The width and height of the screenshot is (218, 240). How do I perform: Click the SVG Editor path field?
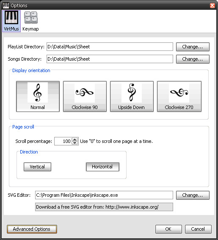104,195
